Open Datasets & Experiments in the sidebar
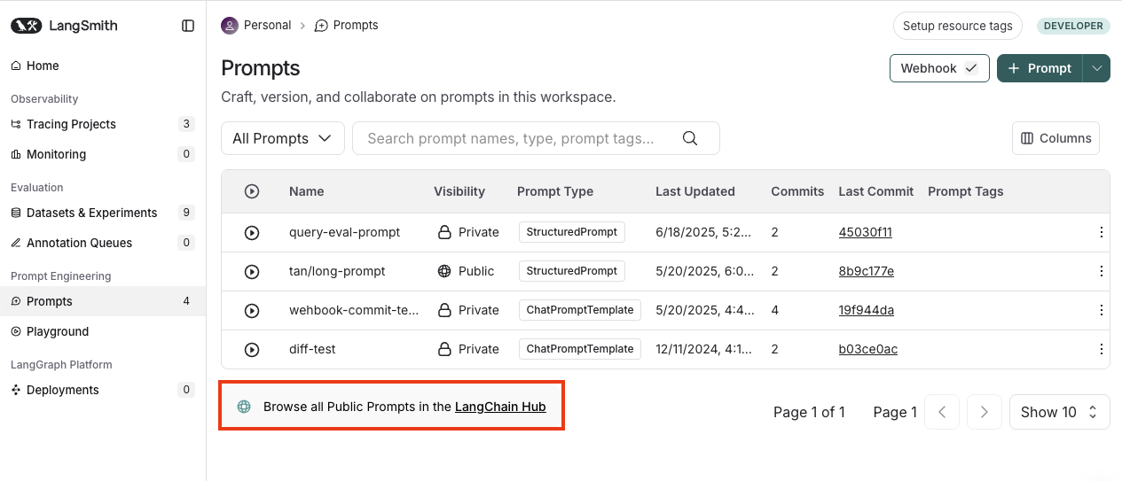The image size is (1122, 481). [x=103, y=213]
